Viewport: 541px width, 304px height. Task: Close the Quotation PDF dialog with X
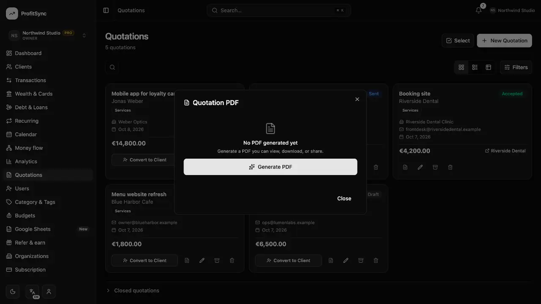pos(357,99)
